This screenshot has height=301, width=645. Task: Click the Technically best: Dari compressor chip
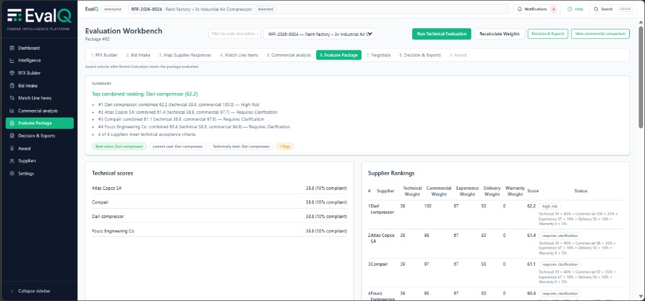[x=241, y=146]
